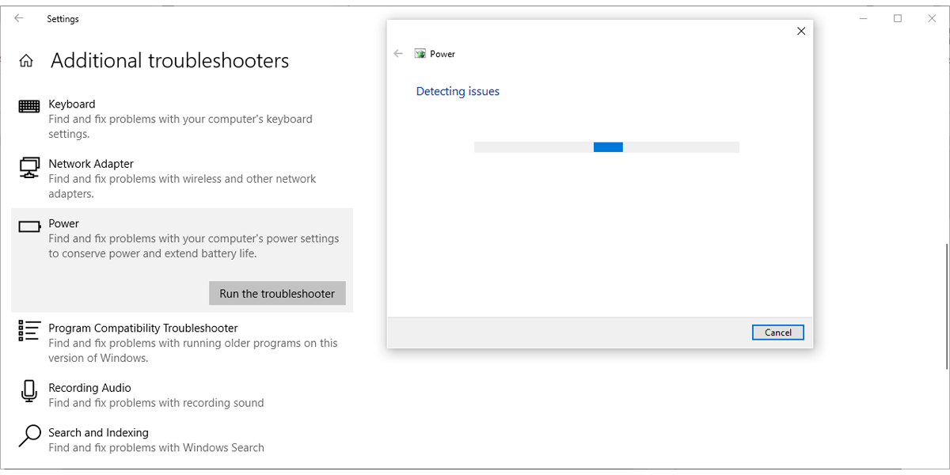
Task: Click the 'Additional troubleshooters' page title
Action: (x=170, y=61)
